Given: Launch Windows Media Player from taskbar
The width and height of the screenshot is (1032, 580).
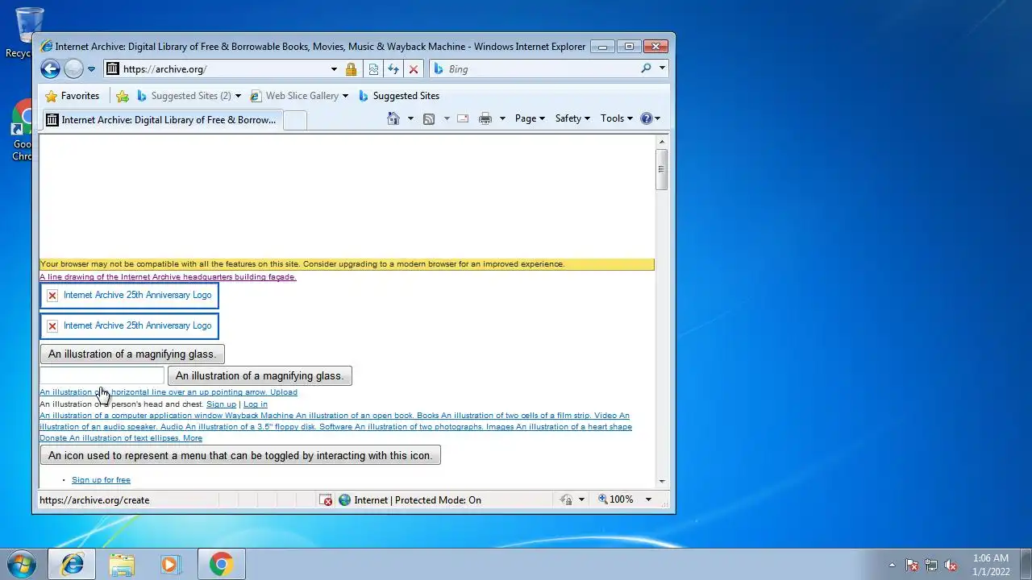Looking at the screenshot, I should click(170, 564).
